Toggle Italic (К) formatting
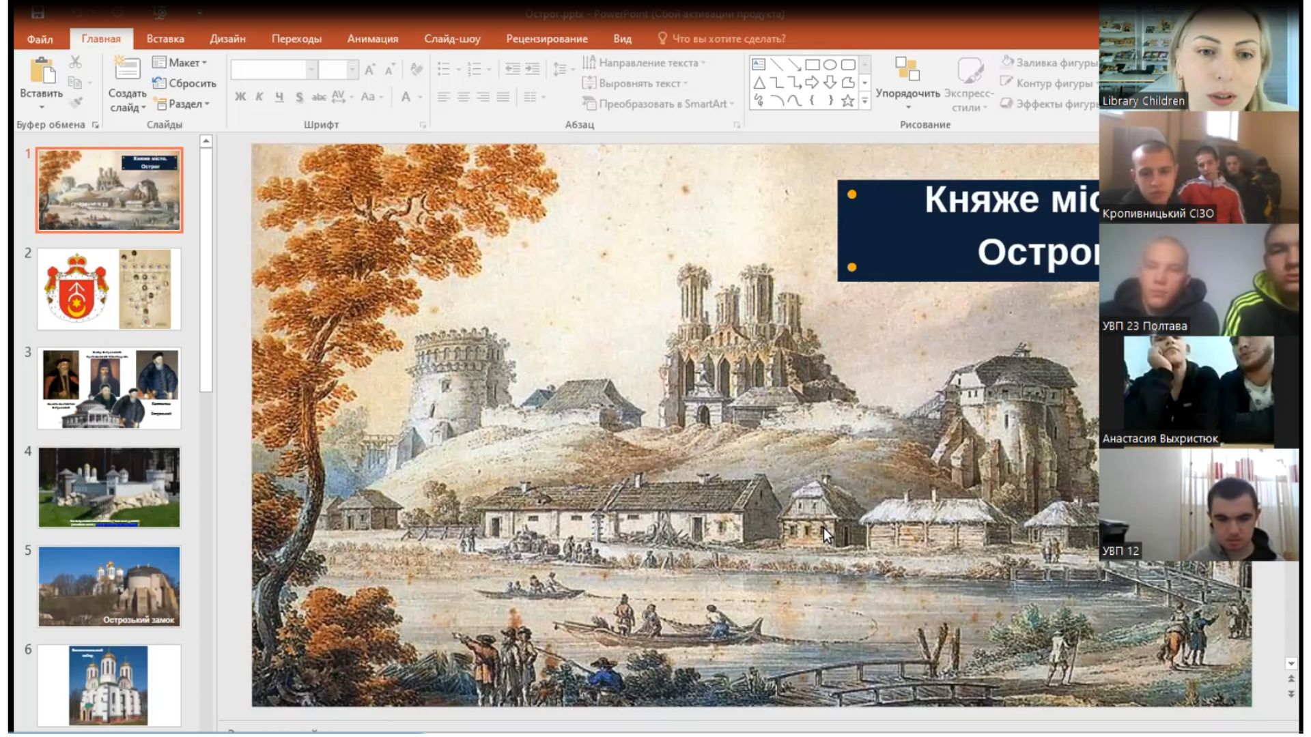Image resolution: width=1311 pixels, height=737 pixels. pos(259,97)
